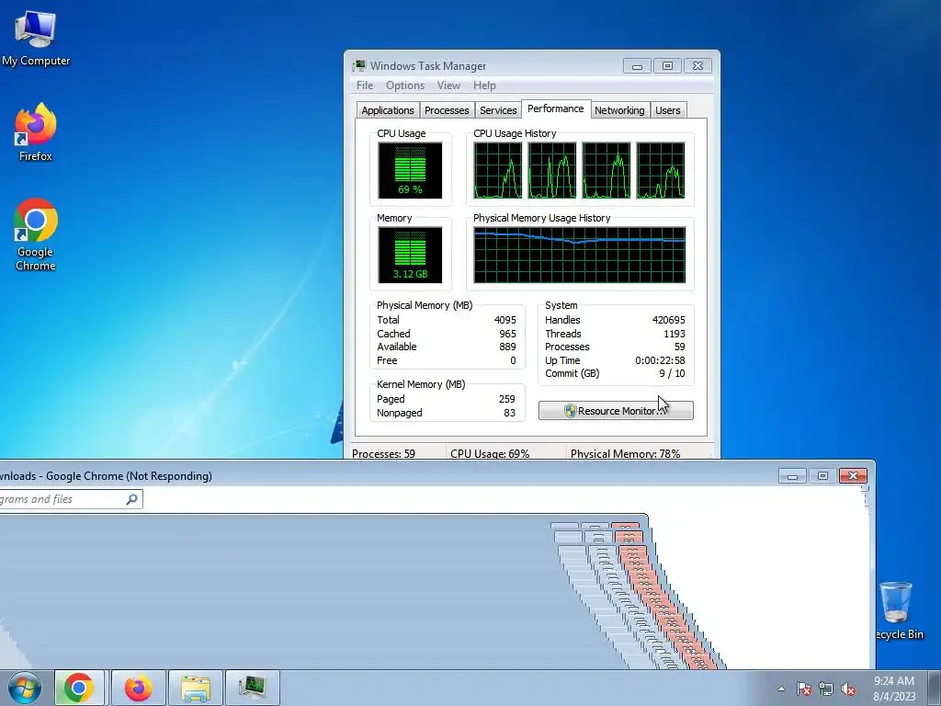Screen dimensions: 941x706
Task: Switch to the Users tab
Action: pyautogui.click(x=668, y=110)
